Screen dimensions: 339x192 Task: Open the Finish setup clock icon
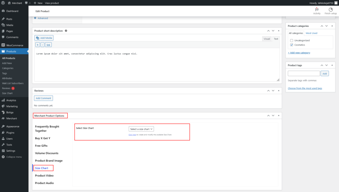click(x=330, y=10)
